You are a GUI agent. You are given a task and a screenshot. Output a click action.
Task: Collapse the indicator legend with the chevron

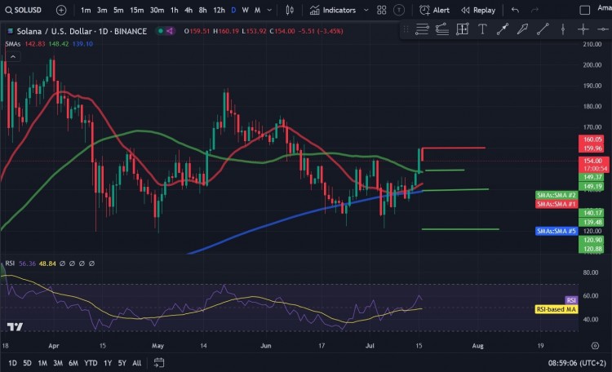click(x=13, y=57)
